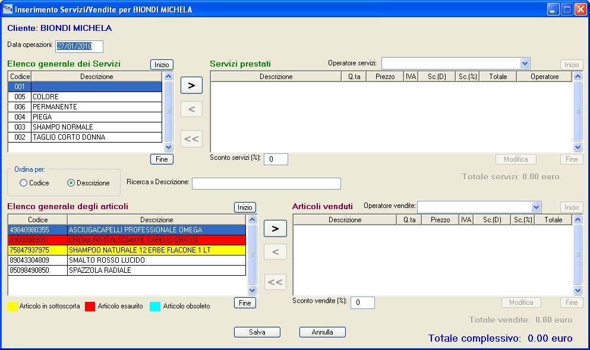Click Totale header in Articoli venduti
Image resolution: width=590 pixels, height=350 pixels.
coord(553,219)
